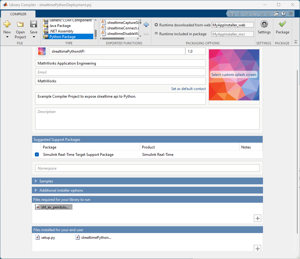Click the Save floppy disk icon
This screenshot has height=259, width=300.
[x=33, y=24]
